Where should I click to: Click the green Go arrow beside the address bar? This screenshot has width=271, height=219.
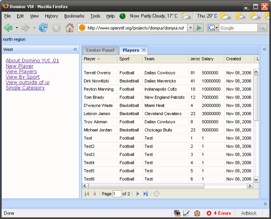point(199,28)
